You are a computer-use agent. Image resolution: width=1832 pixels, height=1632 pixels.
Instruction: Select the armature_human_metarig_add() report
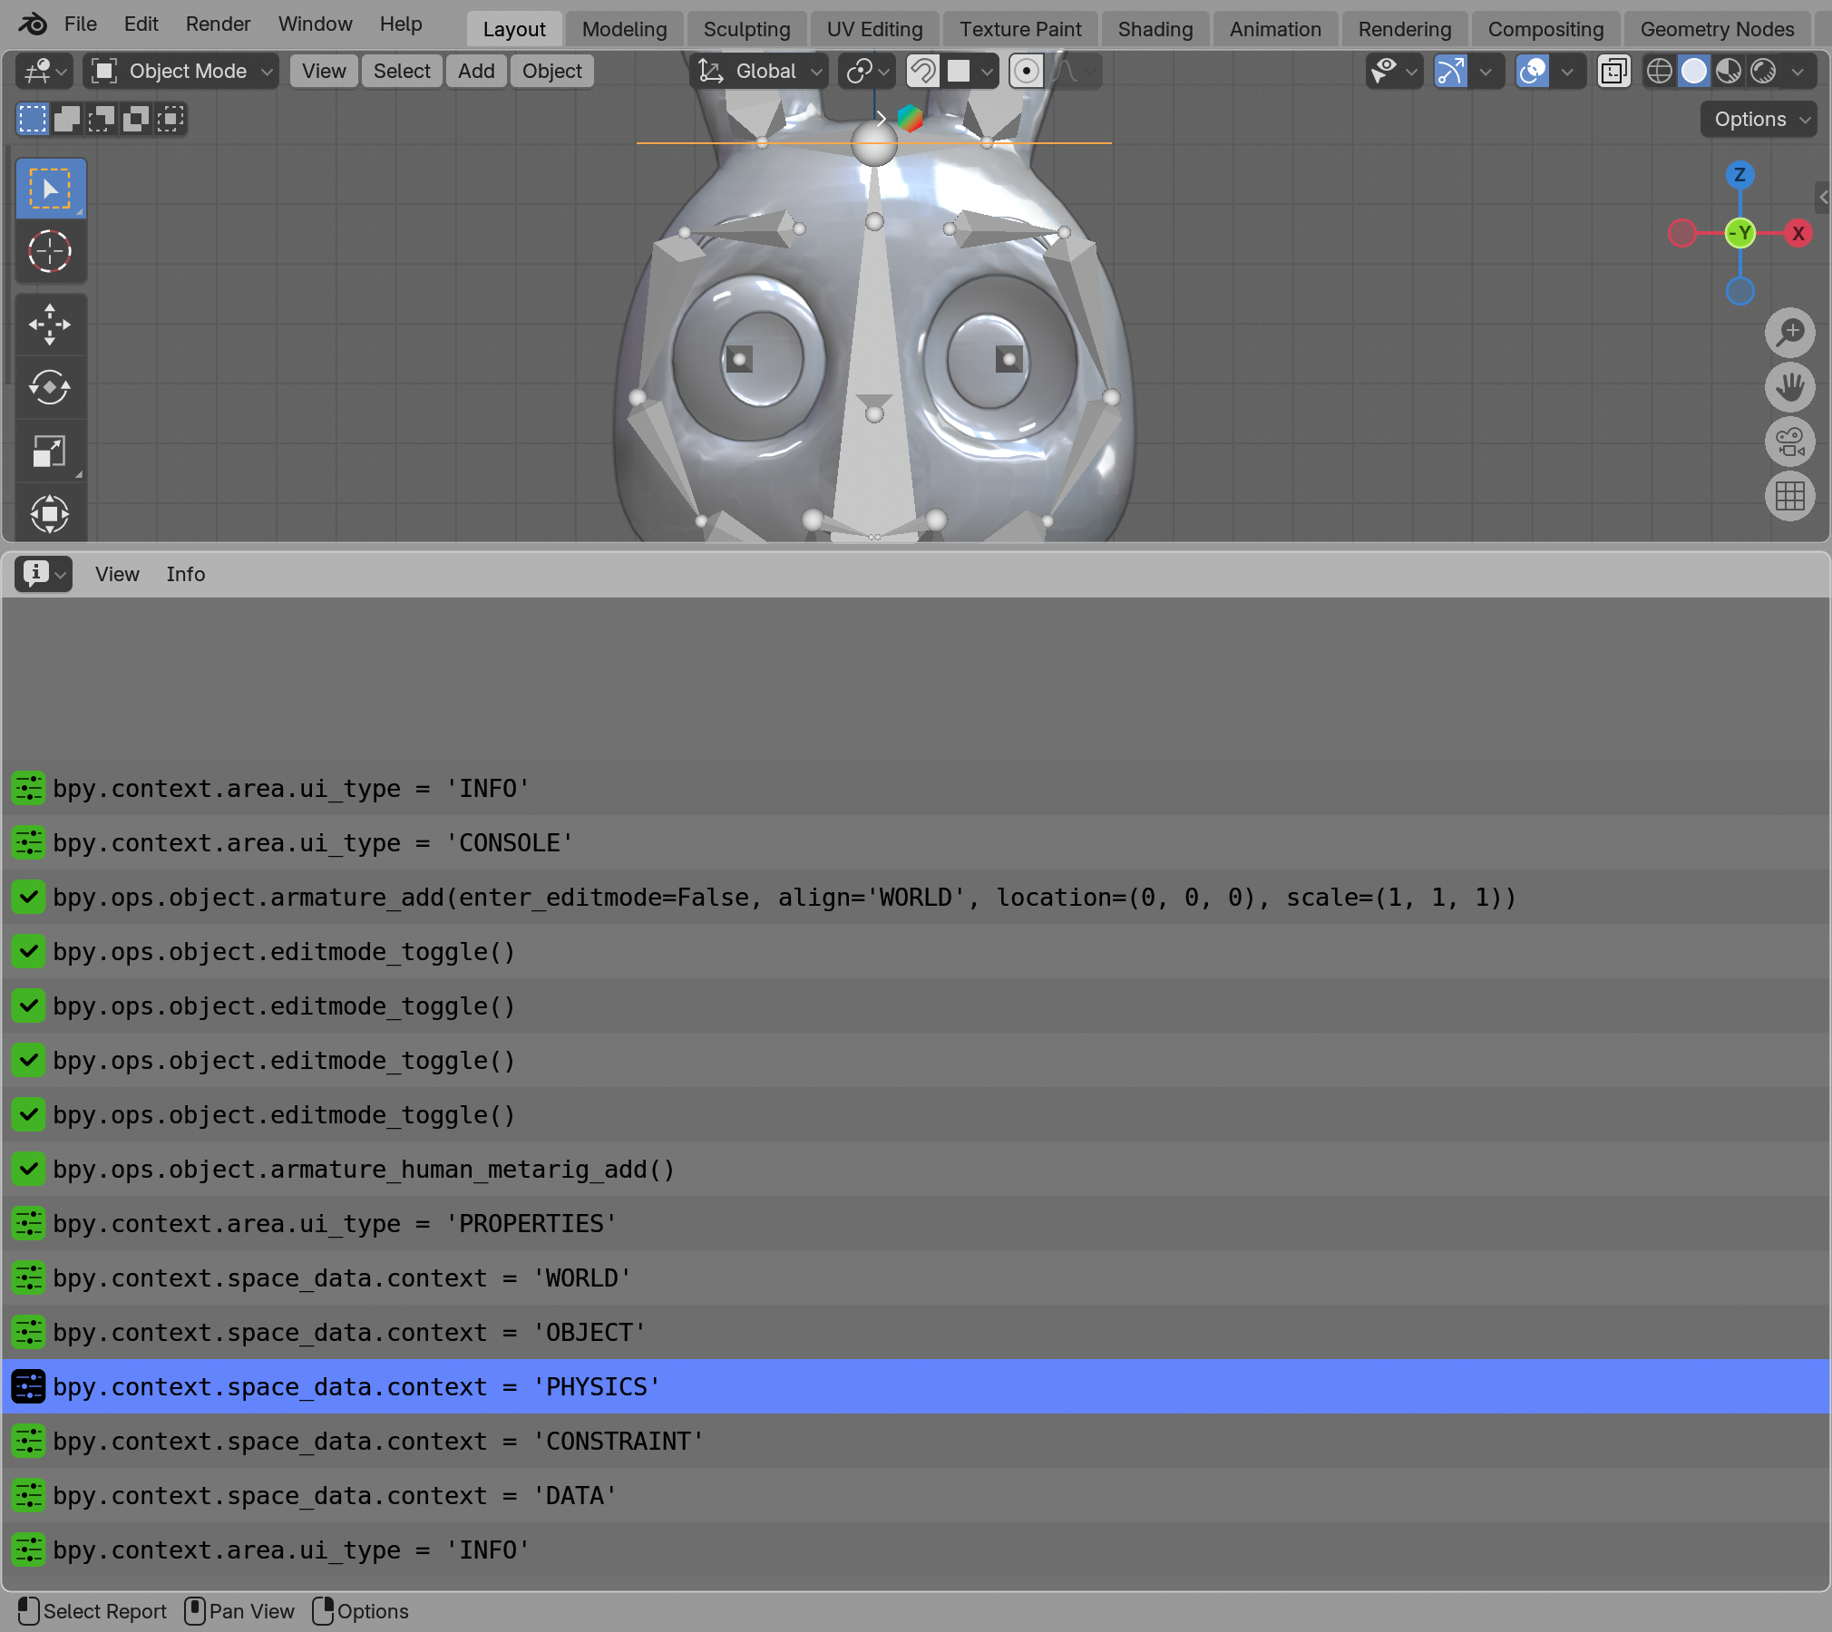[915, 1169]
